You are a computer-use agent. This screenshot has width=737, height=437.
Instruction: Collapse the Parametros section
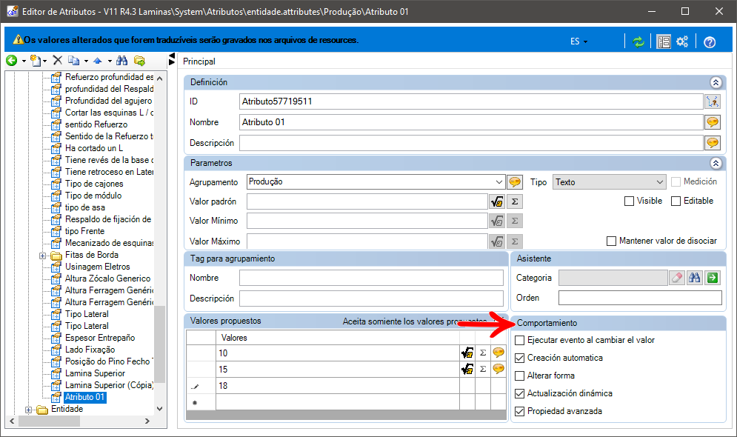pos(716,164)
